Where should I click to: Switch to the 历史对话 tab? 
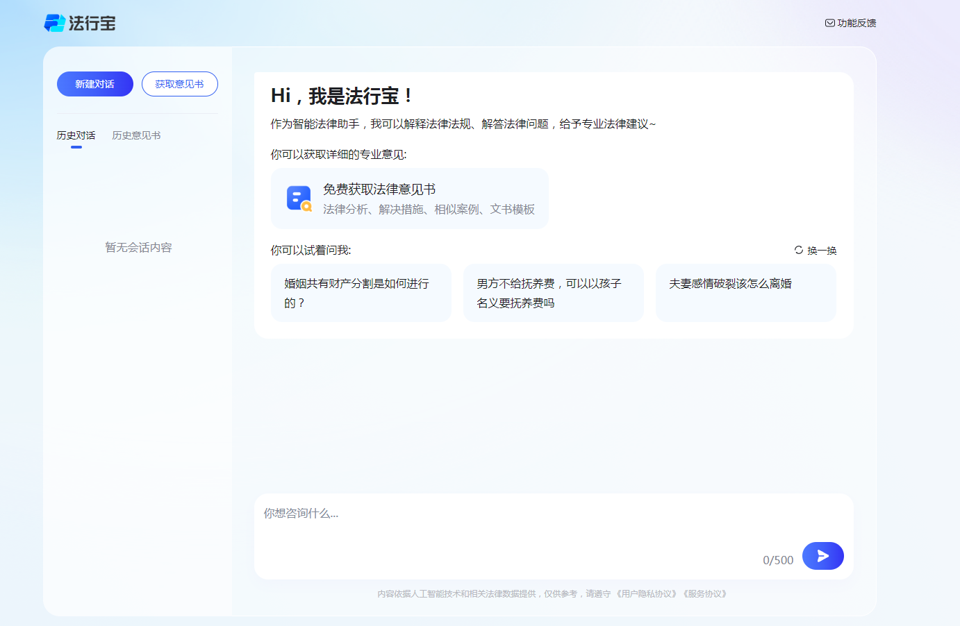pos(76,135)
